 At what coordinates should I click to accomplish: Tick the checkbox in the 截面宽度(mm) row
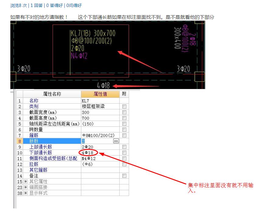point(124,112)
